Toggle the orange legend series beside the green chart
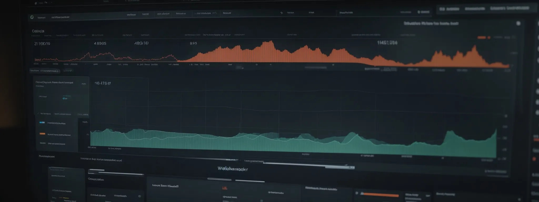539x202 pixels. click(x=42, y=134)
